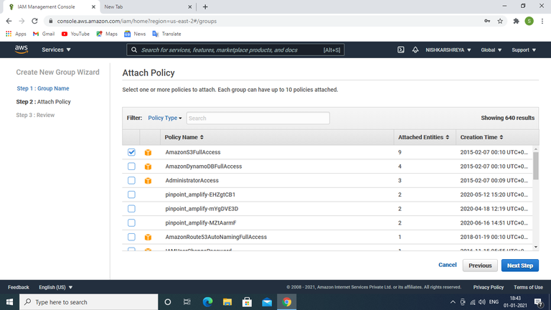The image size is (551, 310).
Task: Go to Step 1 : Group Name
Action: click(x=43, y=88)
